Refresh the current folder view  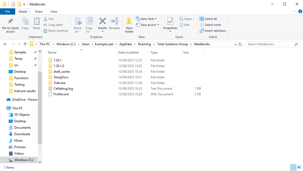click(x=240, y=44)
